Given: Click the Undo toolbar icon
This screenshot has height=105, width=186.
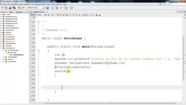Looking at the screenshot, I should (19, 8).
